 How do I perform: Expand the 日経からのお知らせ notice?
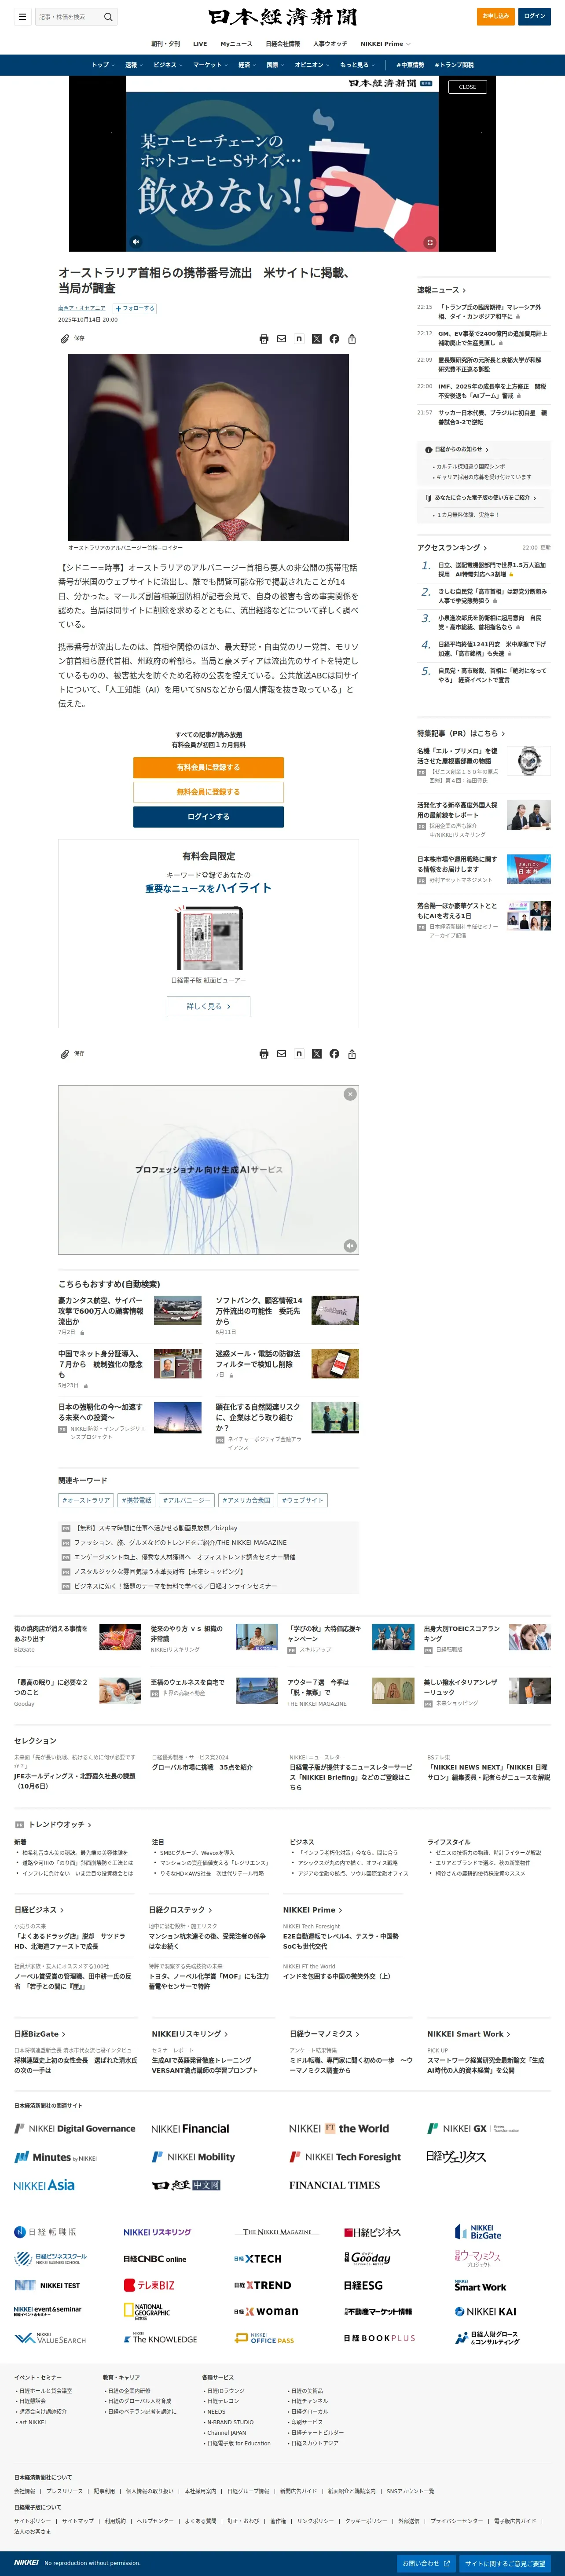pyautogui.click(x=458, y=449)
